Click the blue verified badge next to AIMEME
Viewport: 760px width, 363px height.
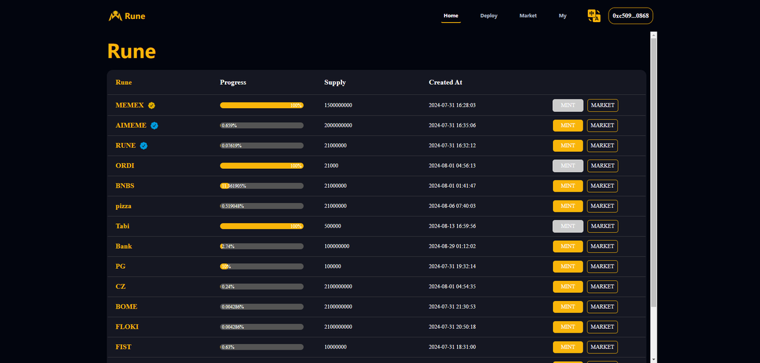click(x=155, y=125)
